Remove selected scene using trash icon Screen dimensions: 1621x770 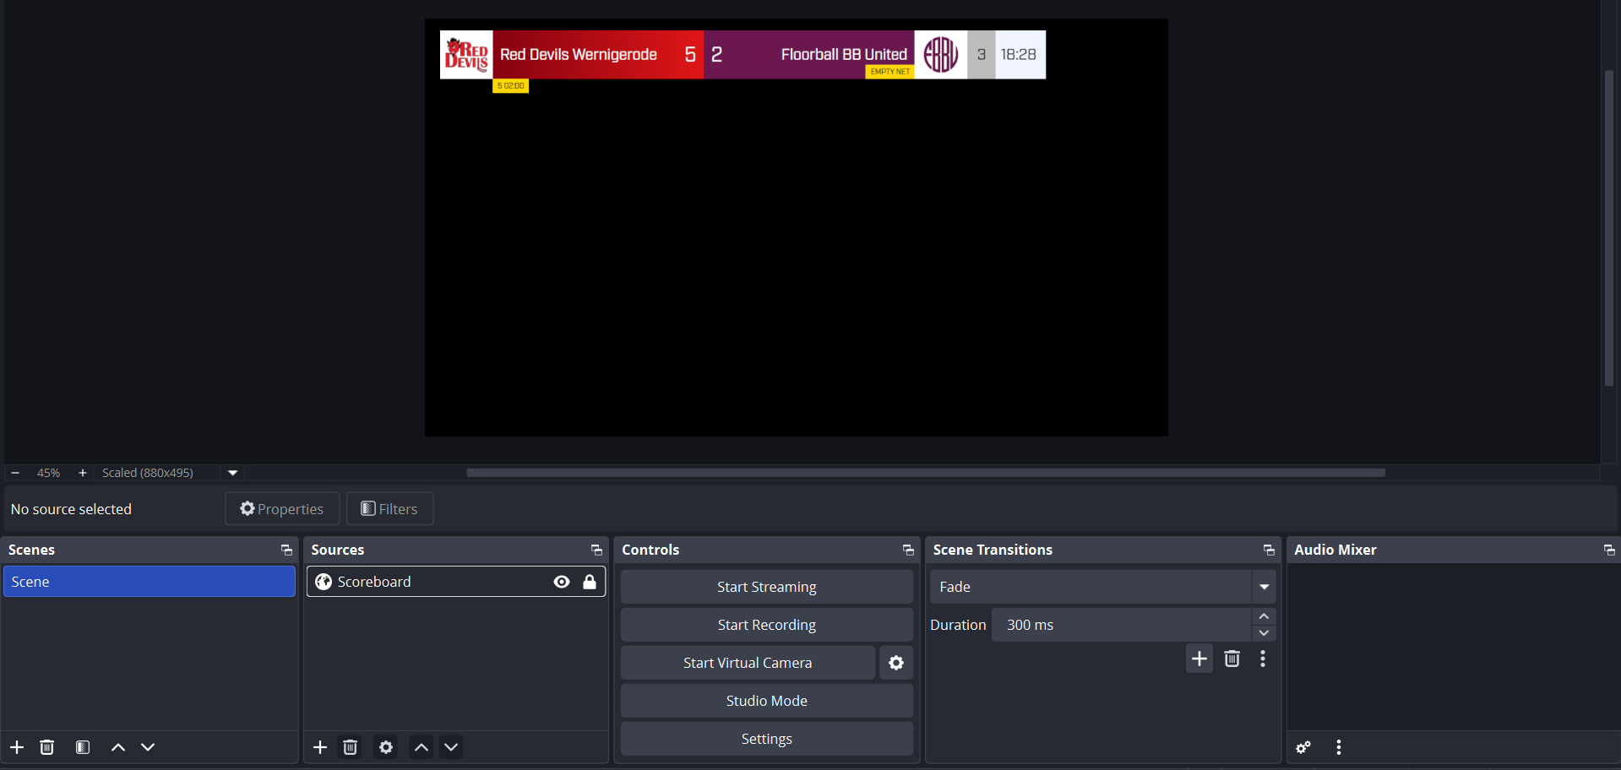pyautogui.click(x=47, y=747)
